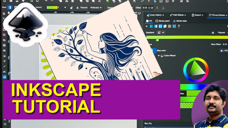Select the active Gradient tool

tap(4, 77)
